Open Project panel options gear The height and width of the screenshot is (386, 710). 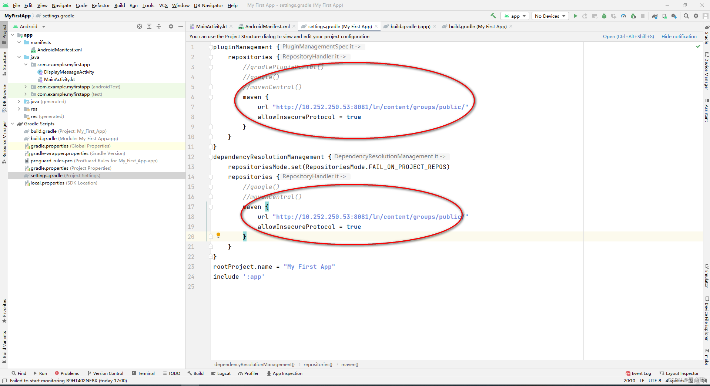[171, 26]
